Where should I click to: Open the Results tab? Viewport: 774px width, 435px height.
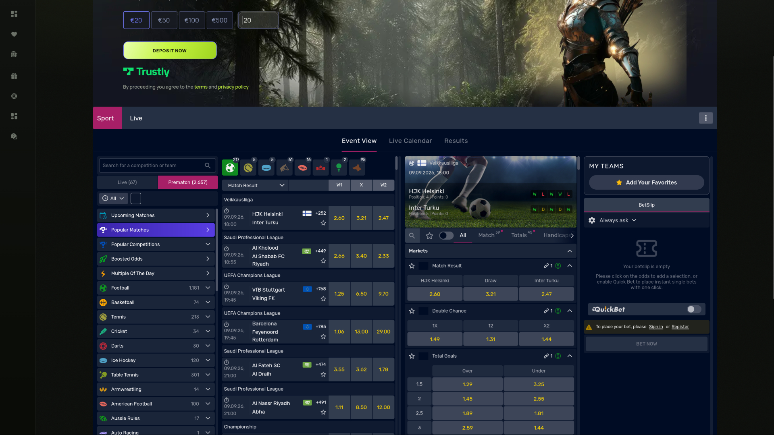[456, 141]
